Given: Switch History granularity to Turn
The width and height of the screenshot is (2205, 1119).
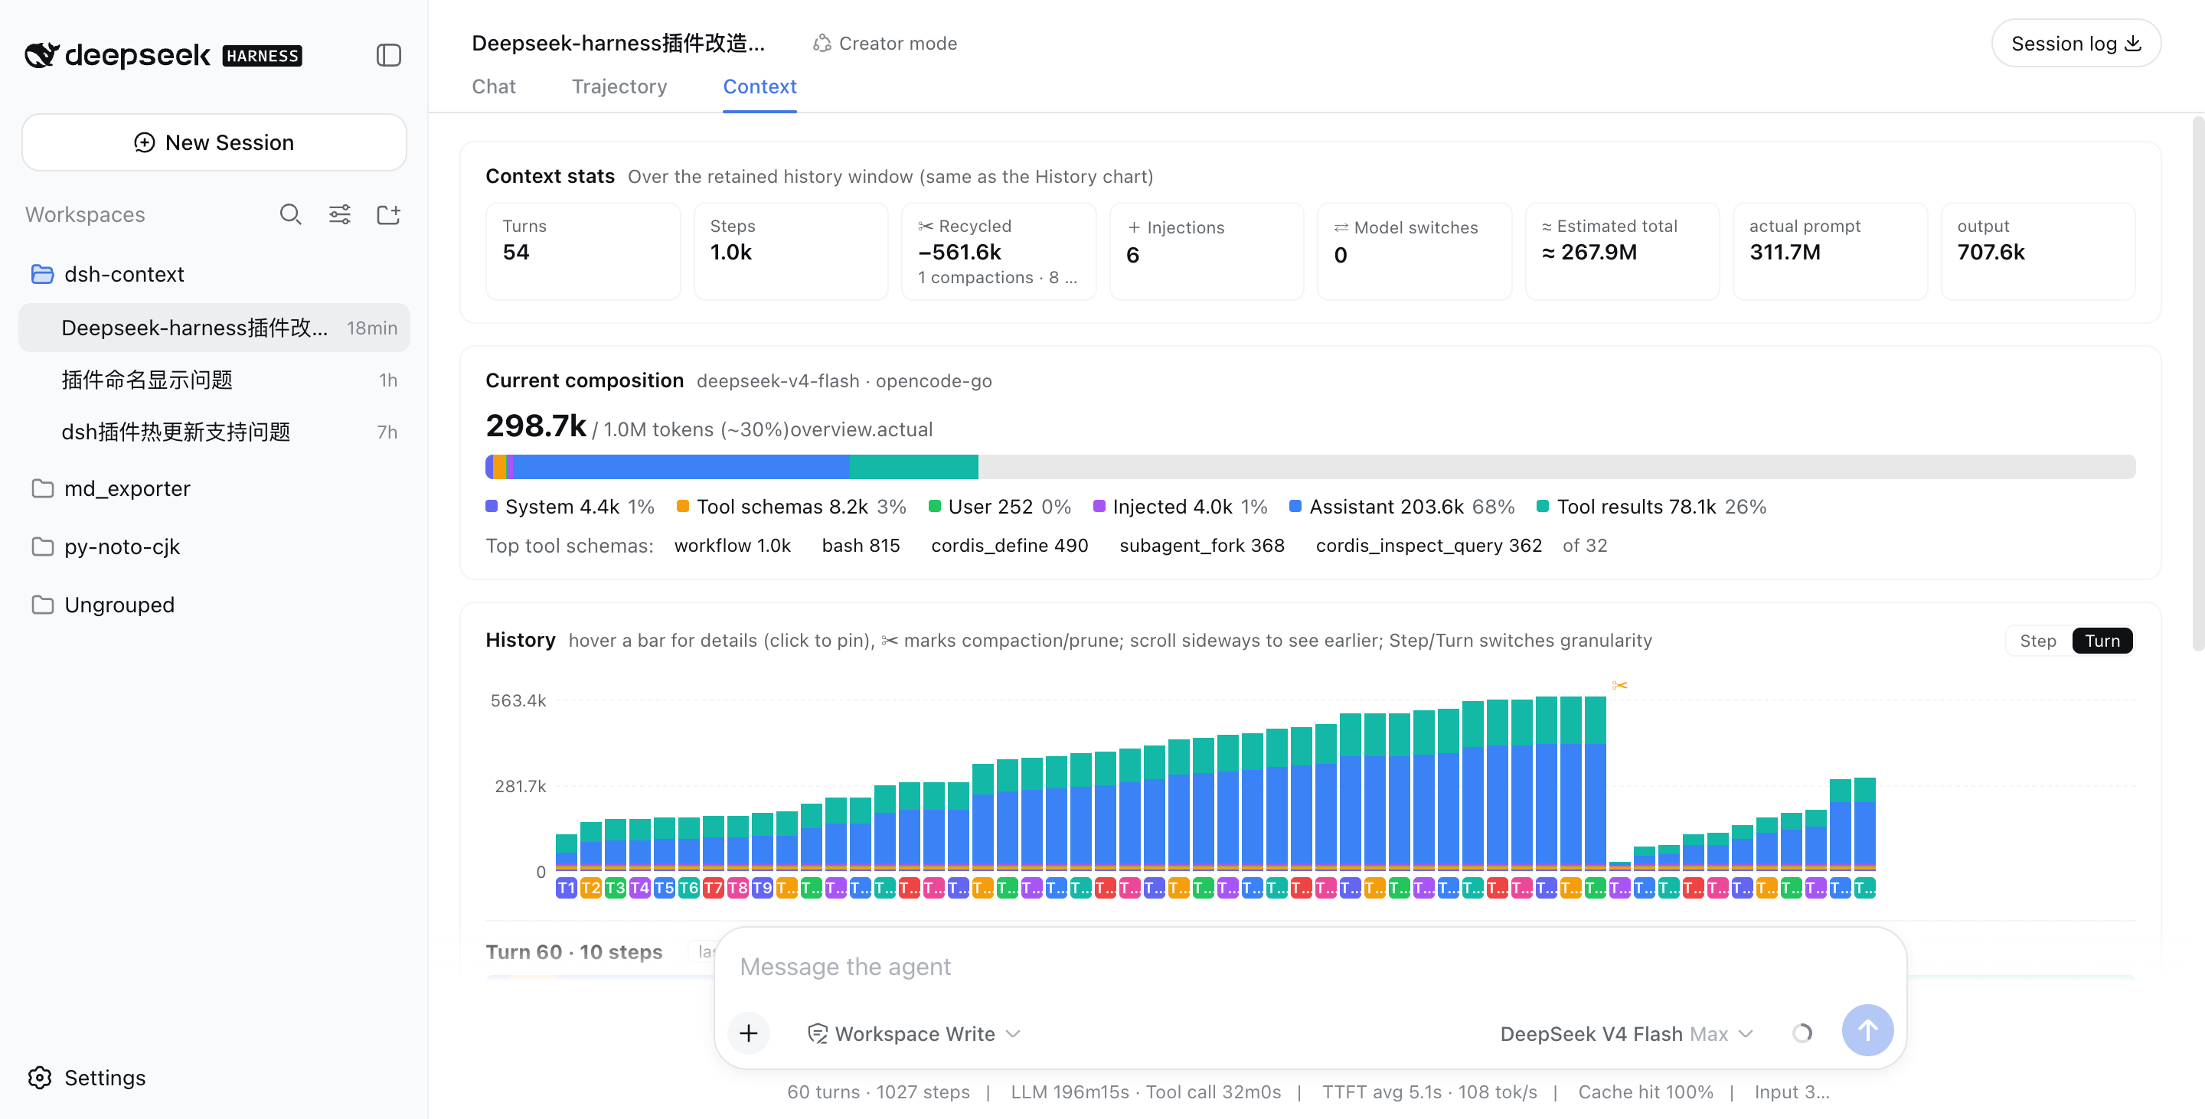Looking at the screenshot, I should click(x=2102, y=640).
